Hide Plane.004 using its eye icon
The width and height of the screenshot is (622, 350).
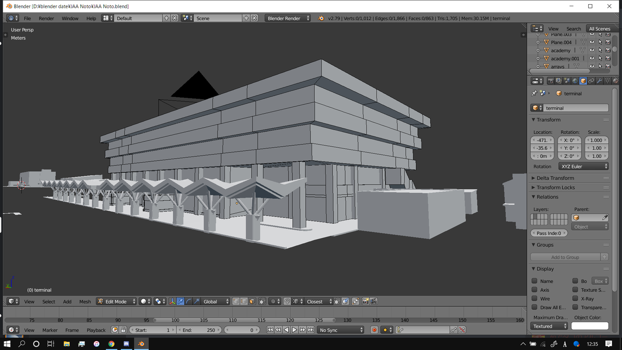(592, 42)
